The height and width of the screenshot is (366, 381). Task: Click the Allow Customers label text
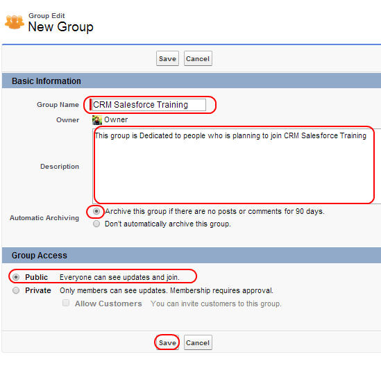108,303
